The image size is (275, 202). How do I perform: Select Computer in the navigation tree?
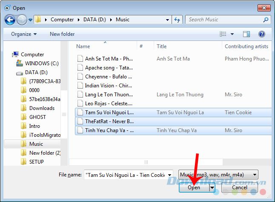[x=32, y=55]
